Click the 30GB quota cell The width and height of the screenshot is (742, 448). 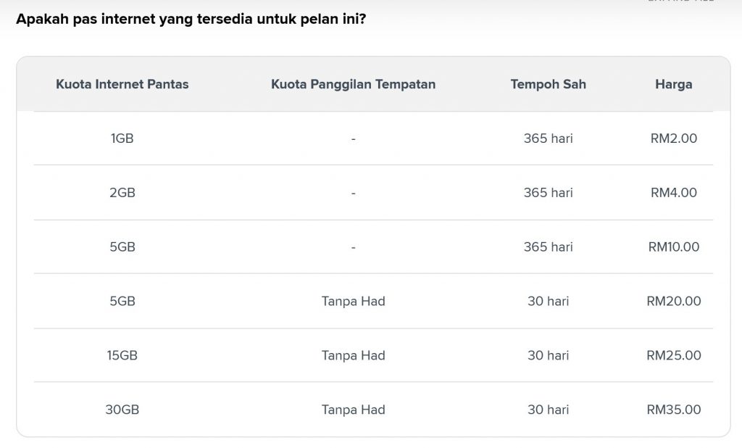coord(122,410)
